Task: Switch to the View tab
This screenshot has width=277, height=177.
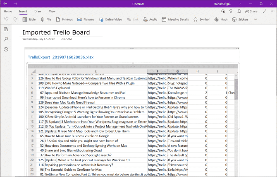Action: pyautogui.click(x=52, y=11)
